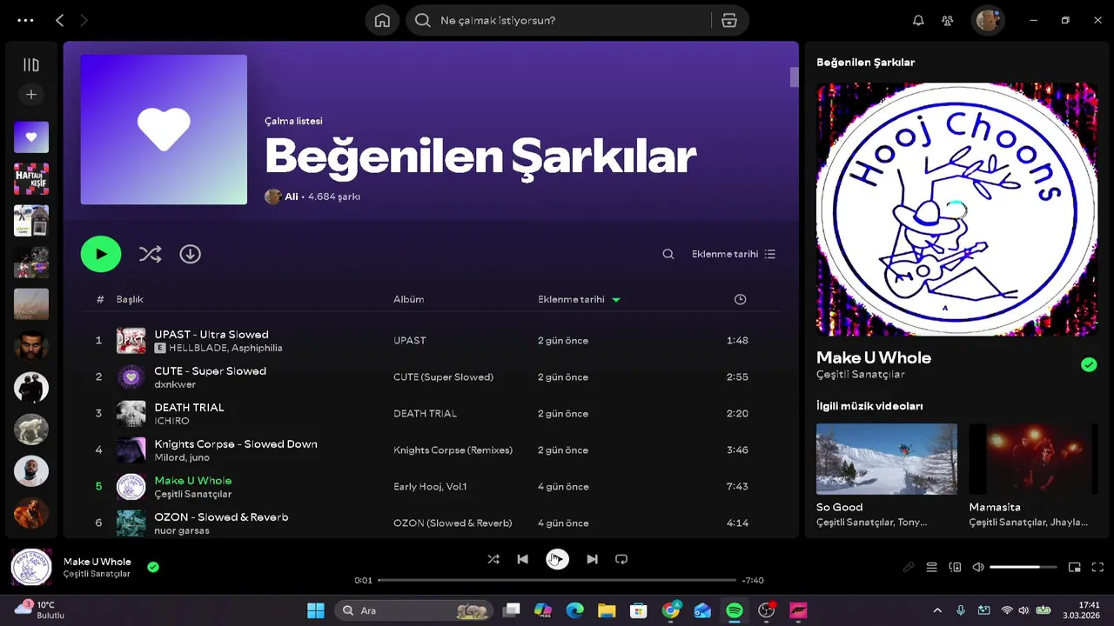This screenshot has width=1114, height=626.
Task: Open File Explorer from taskbar
Action: [x=607, y=610]
